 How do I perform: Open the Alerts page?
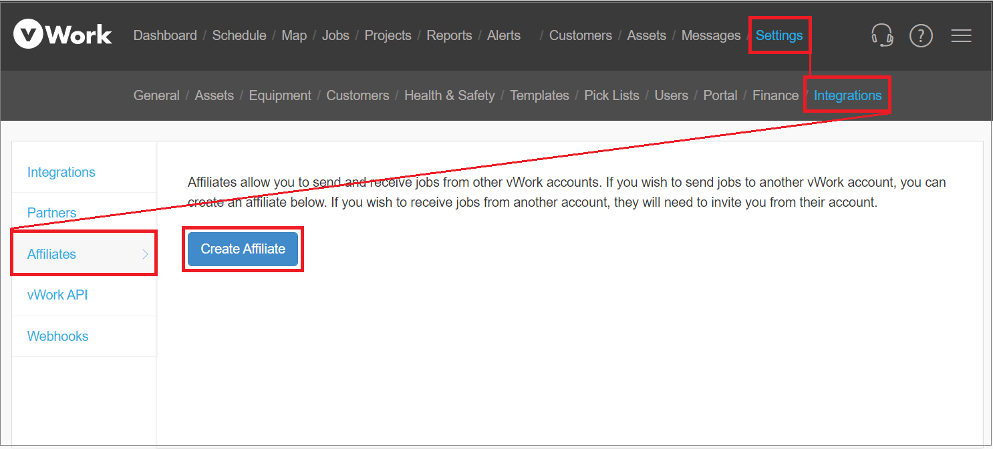coord(504,35)
